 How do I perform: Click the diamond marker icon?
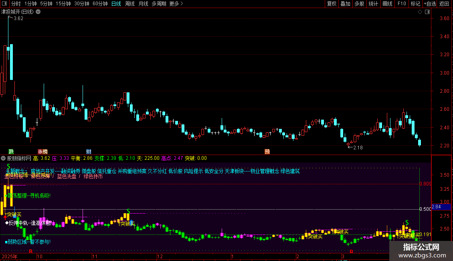[x=420, y=12]
